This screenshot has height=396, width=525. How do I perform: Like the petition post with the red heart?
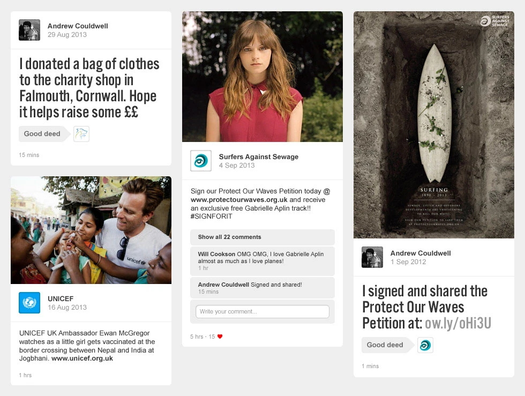pos(220,337)
